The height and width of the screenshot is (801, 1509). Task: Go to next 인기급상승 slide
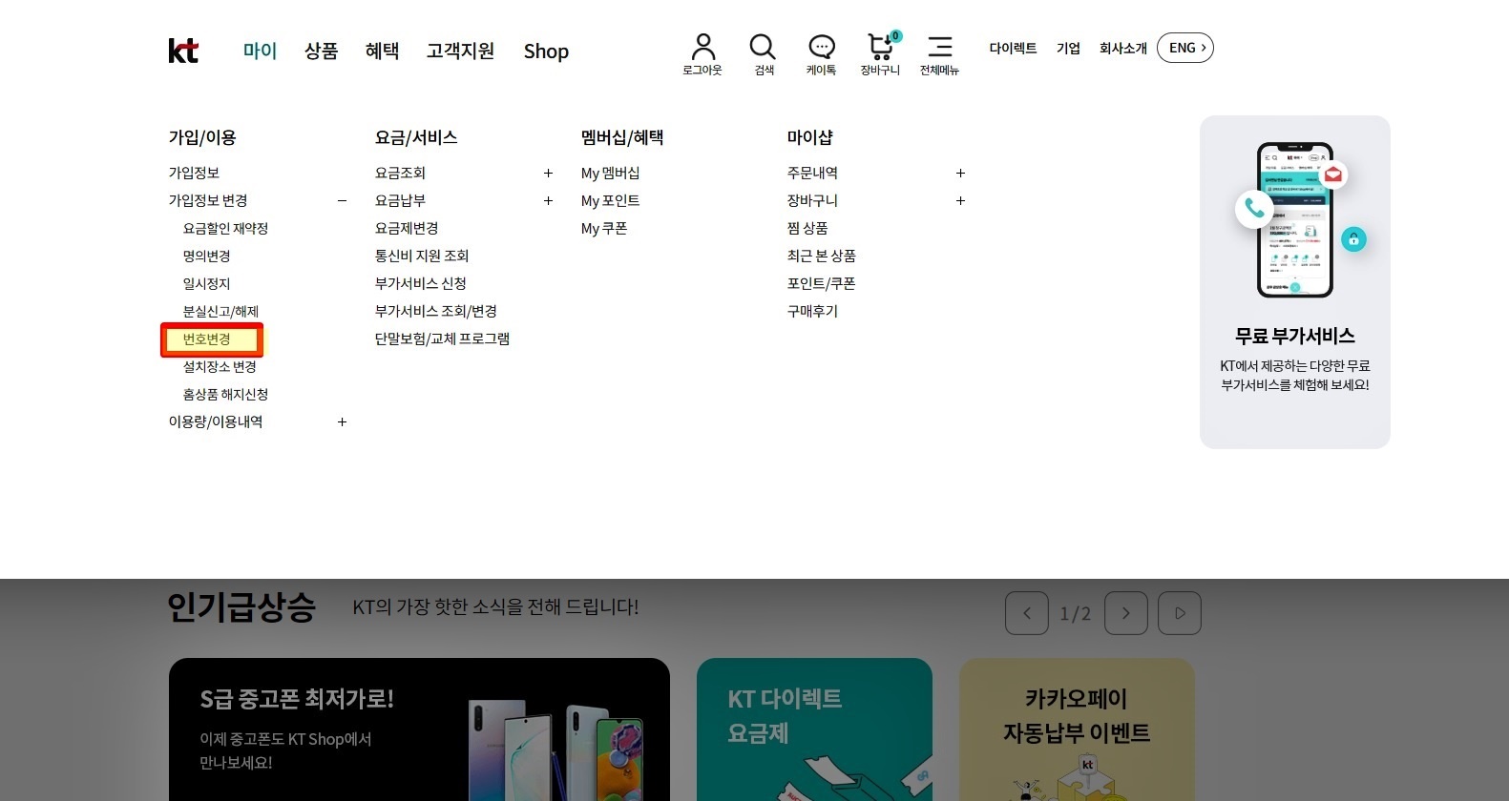point(1126,613)
